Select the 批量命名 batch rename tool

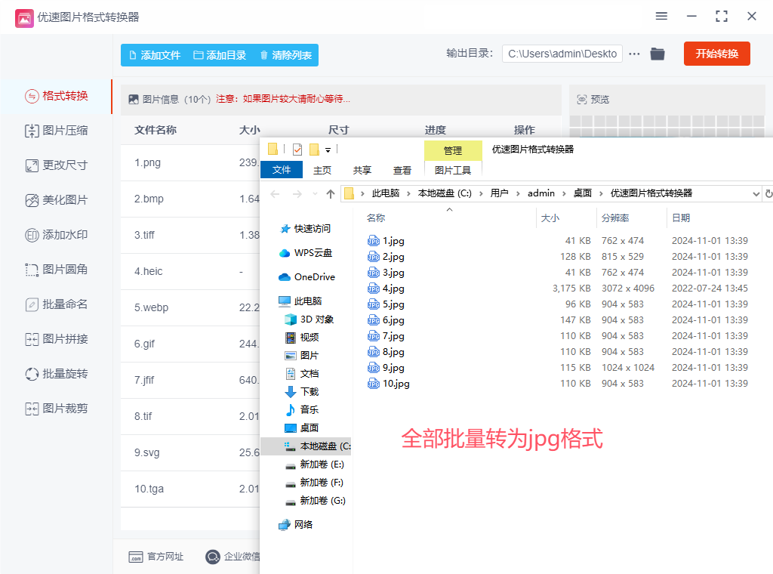pyautogui.click(x=56, y=304)
